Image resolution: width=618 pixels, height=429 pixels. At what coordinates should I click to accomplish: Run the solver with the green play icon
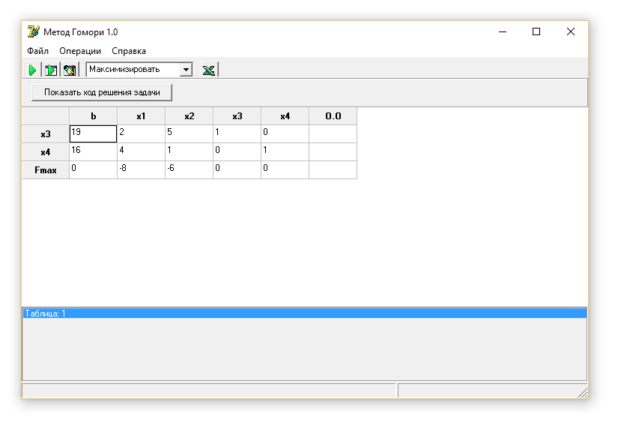[32, 70]
